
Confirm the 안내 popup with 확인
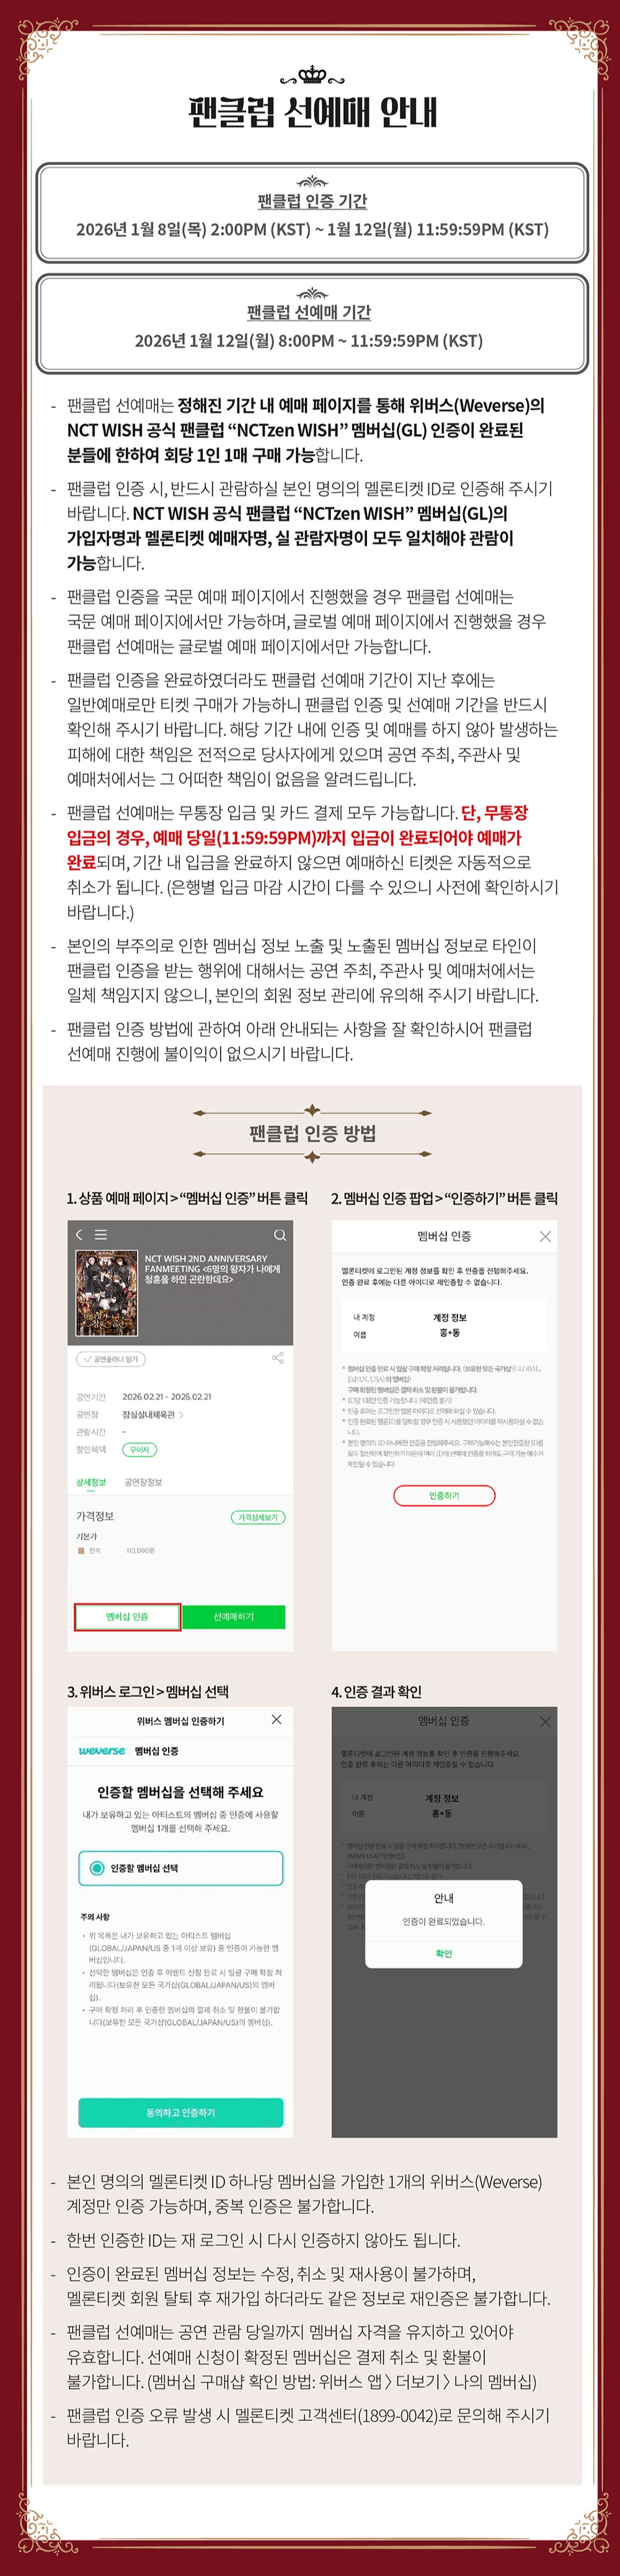[444, 1953]
